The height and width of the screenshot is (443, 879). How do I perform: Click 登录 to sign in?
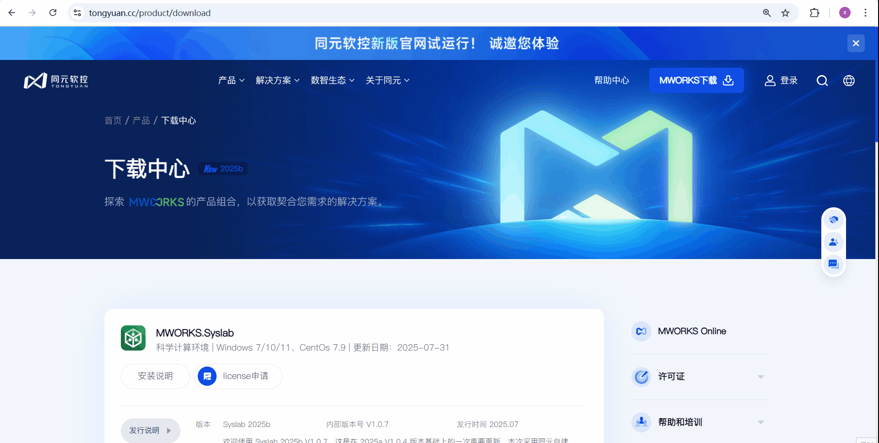(781, 81)
